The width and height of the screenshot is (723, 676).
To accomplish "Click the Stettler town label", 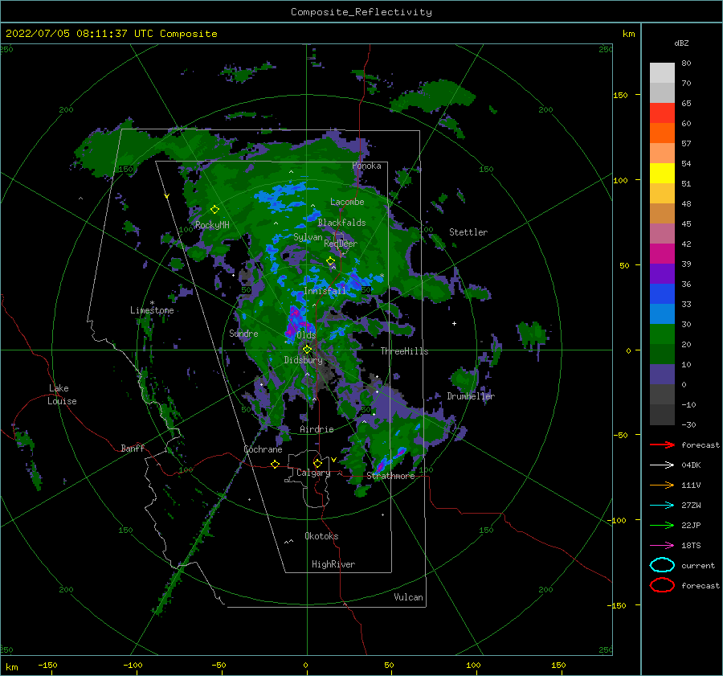I will [x=468, y=232].
